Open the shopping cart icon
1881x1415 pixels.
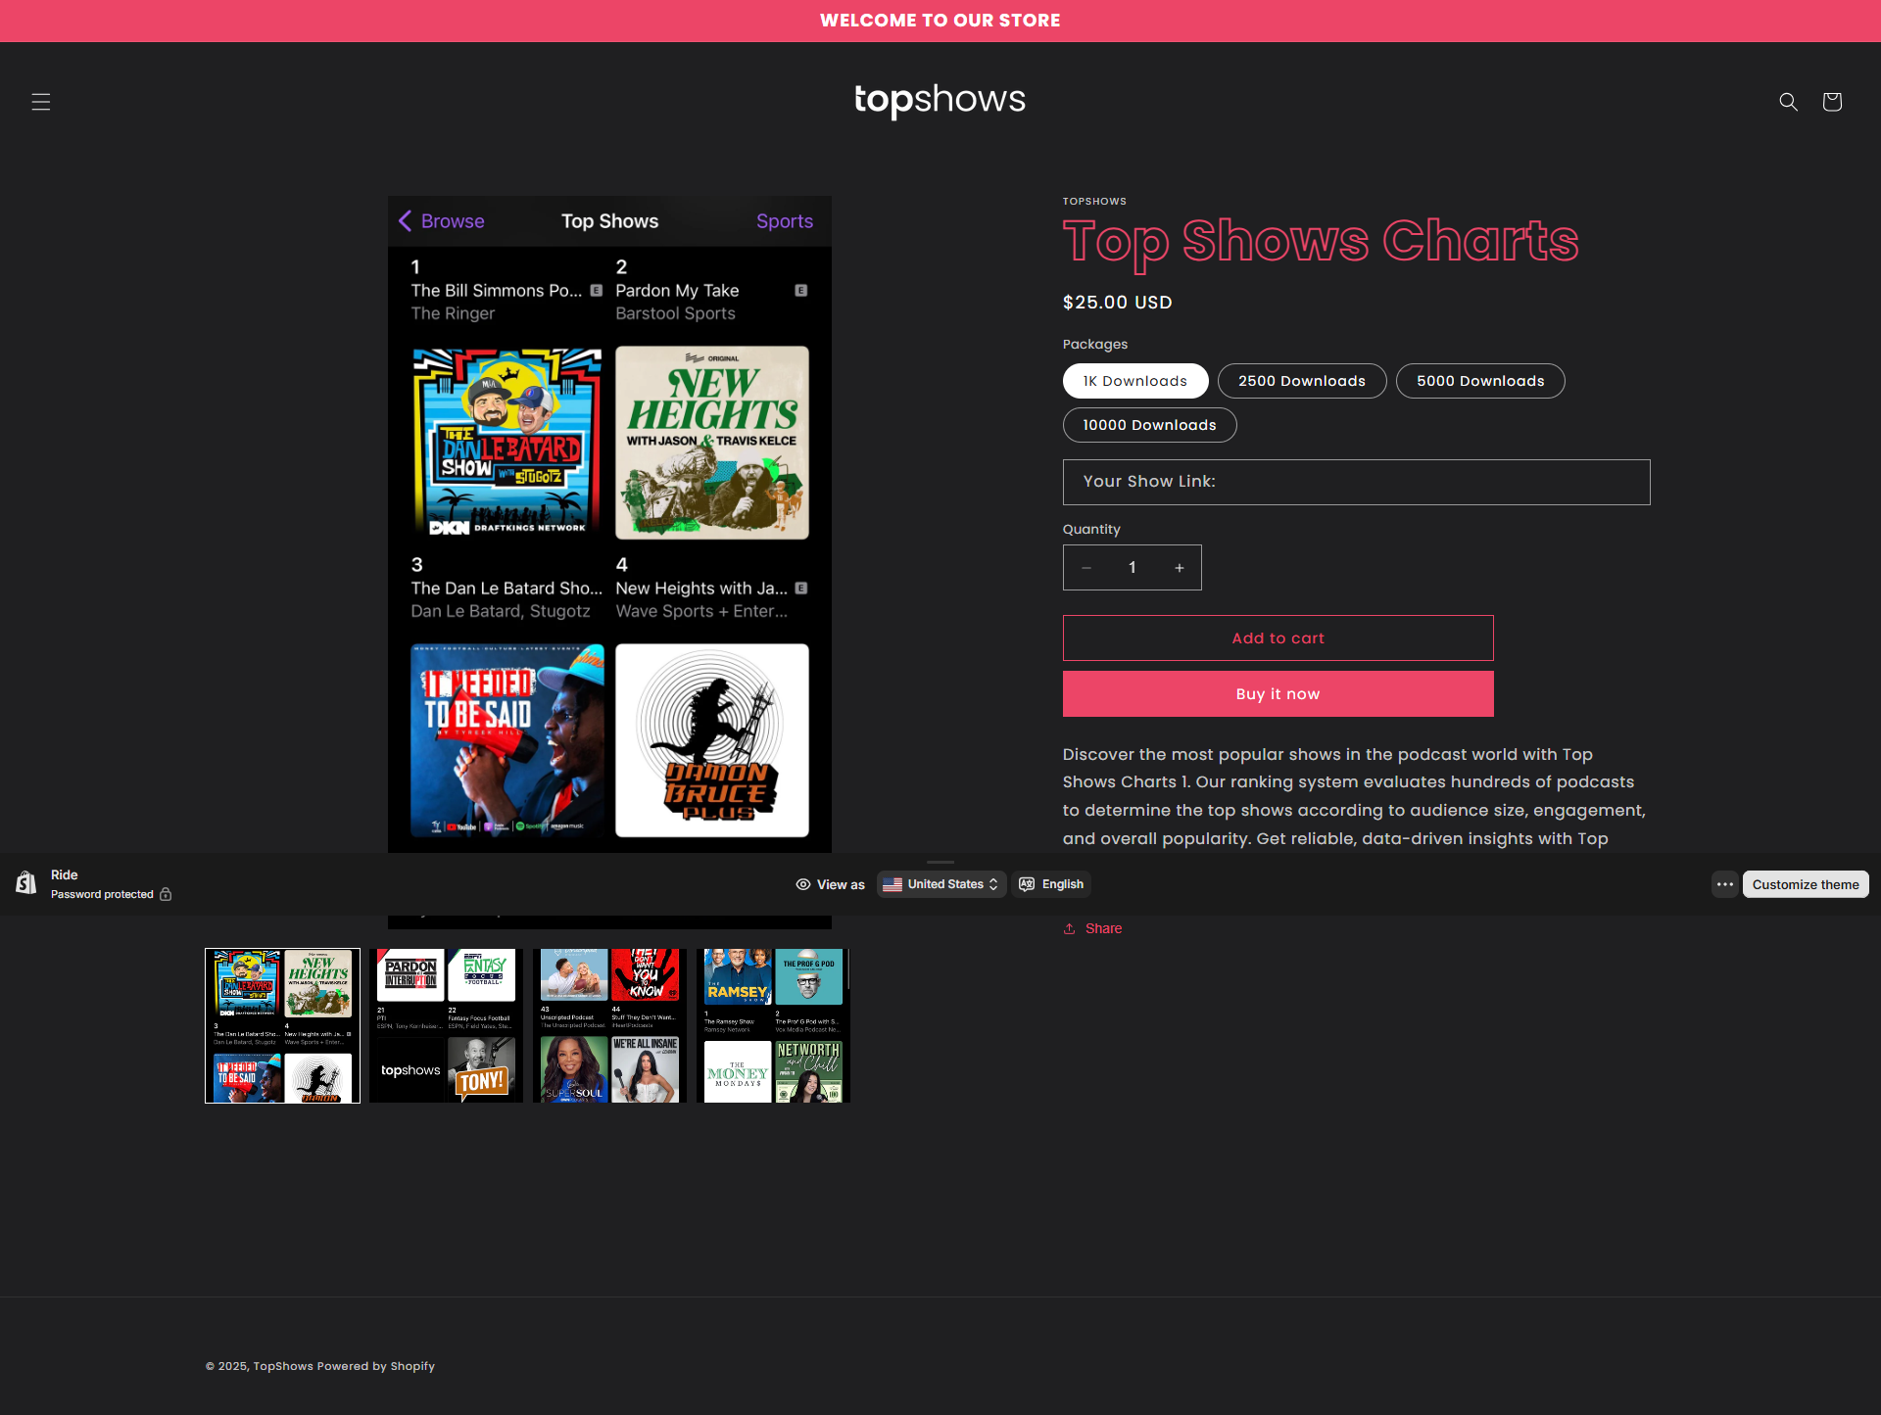(x=1831, y=102)
